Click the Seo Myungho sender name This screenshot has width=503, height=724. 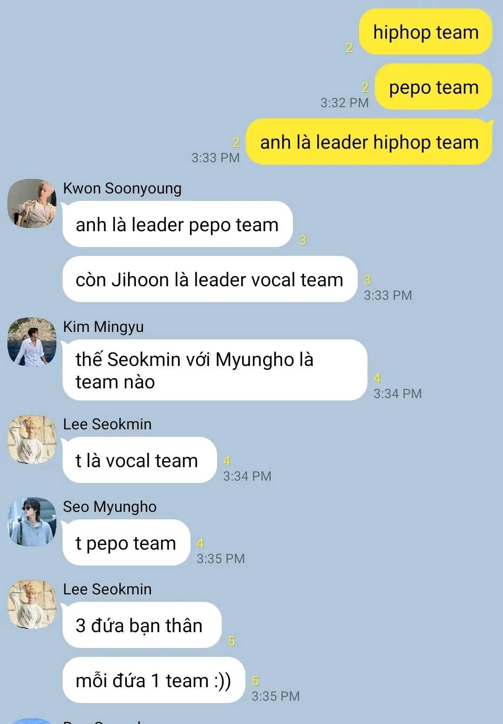pyautogui.click(x=110, y=507)
